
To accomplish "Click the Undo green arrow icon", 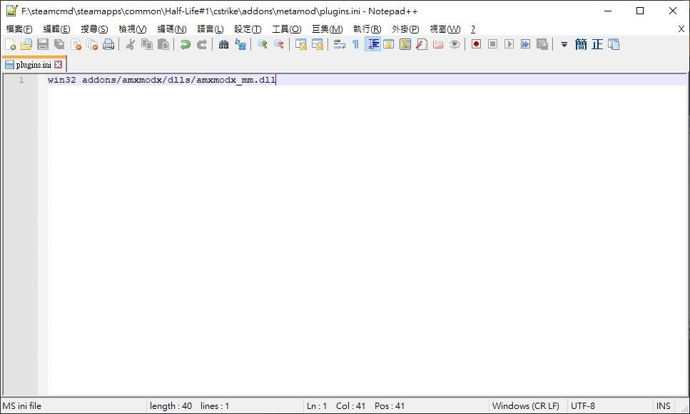I will click(185, 44).
